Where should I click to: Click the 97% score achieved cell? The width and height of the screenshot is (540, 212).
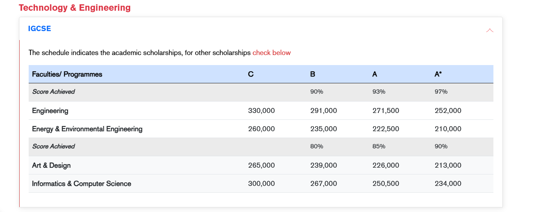pos(441,92)
